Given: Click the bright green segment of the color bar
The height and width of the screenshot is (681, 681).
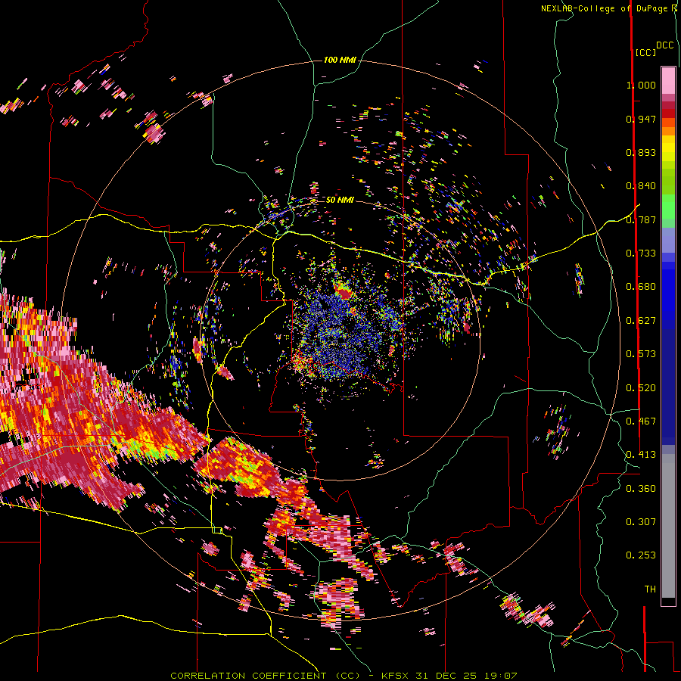Looking at the screenshot, I should click(668, 207).
